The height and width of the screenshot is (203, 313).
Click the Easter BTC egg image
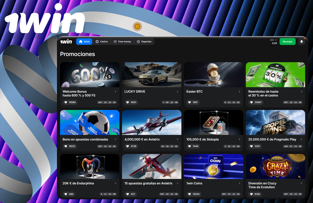tap(213, 75)
